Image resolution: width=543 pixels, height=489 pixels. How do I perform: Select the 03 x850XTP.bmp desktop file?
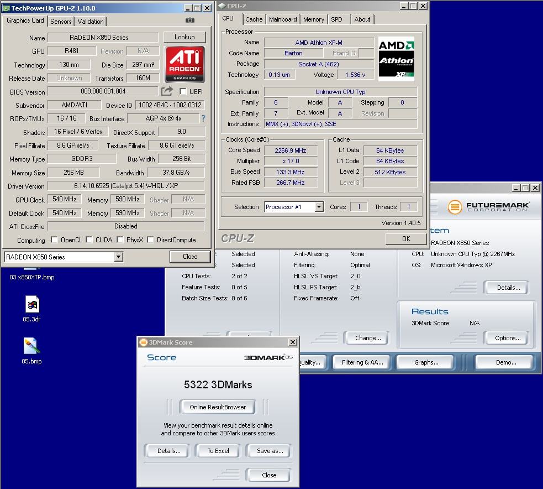point(32,277)
